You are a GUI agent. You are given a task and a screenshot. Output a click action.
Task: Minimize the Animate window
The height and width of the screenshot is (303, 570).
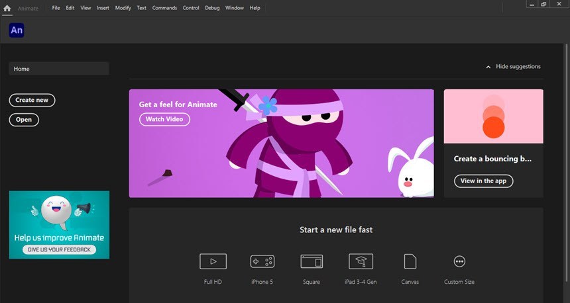pyautogui.click(x=532, y=4)
